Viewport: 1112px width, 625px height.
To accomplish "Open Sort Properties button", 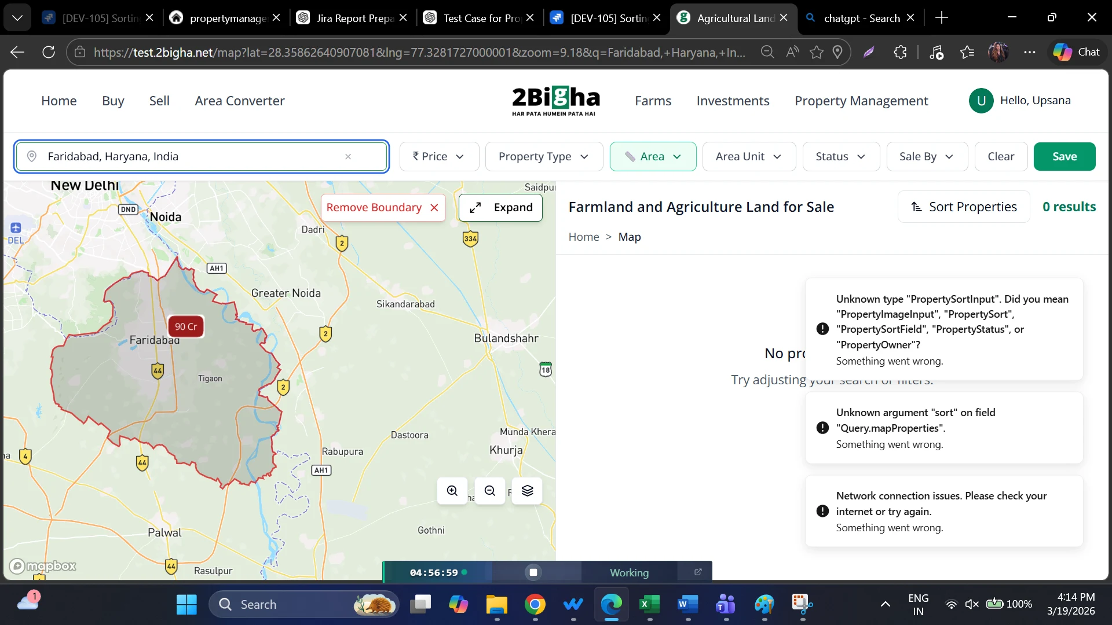I will click(964, 207).
